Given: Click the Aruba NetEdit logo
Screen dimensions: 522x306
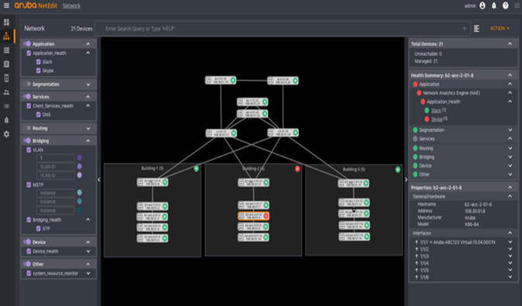Looking at the screenshot, I should [x=36, y=5].
